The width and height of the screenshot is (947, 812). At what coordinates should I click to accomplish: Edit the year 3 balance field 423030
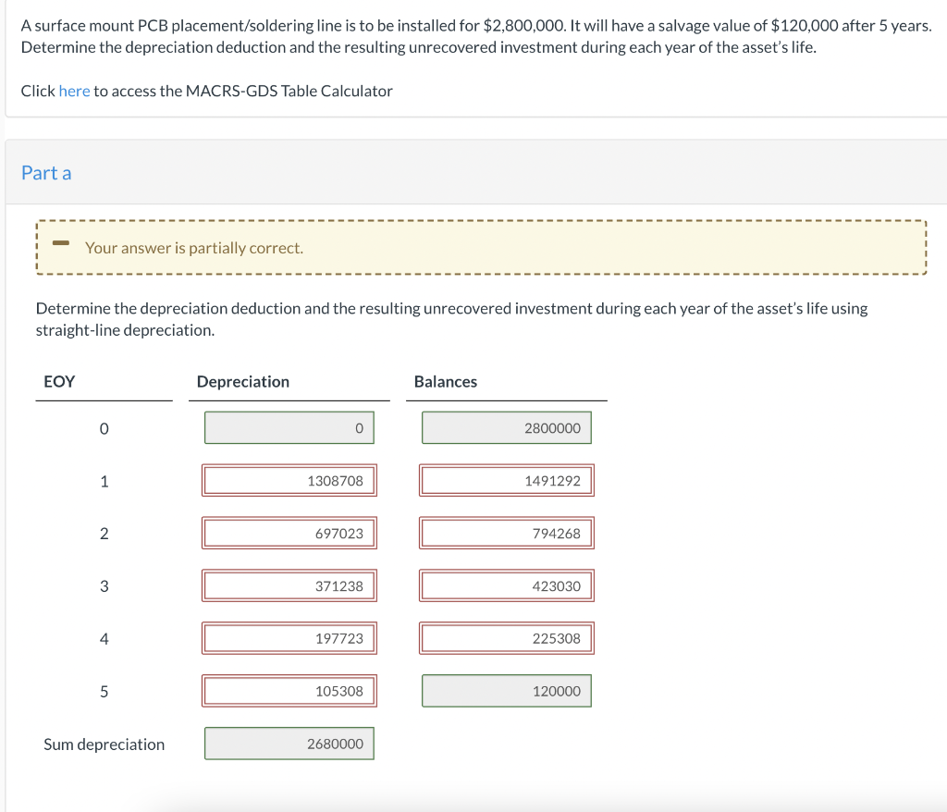[507, 585]
